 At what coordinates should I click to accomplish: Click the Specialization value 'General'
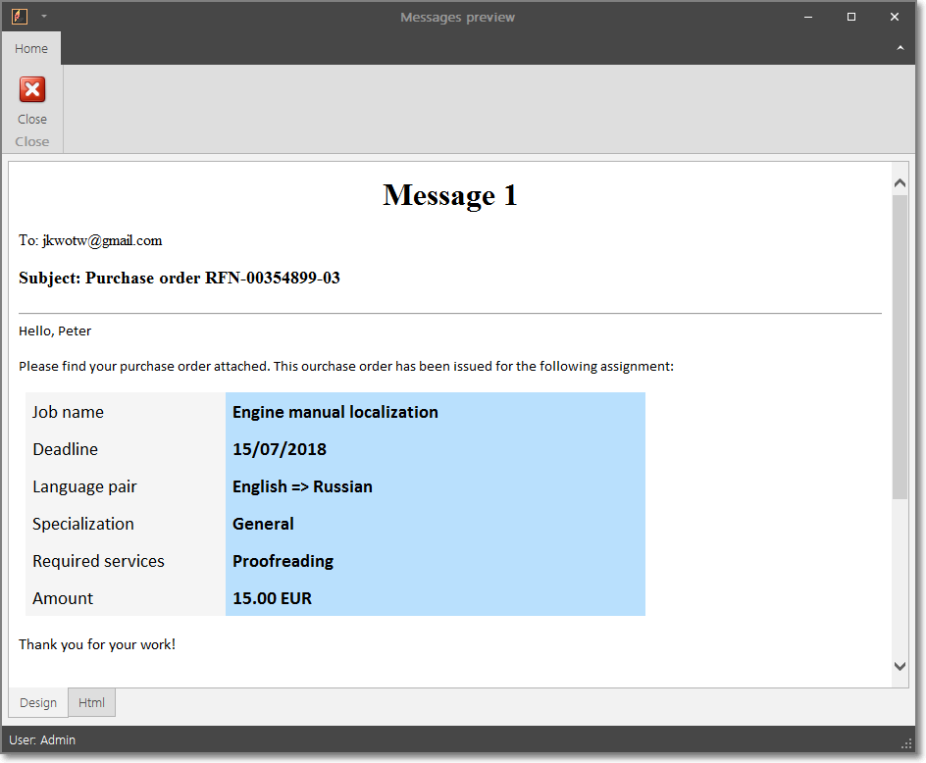tap(263, 524)
